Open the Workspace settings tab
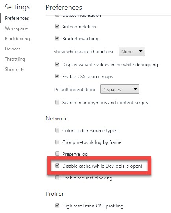171x213 pixels. pos(16,28)
